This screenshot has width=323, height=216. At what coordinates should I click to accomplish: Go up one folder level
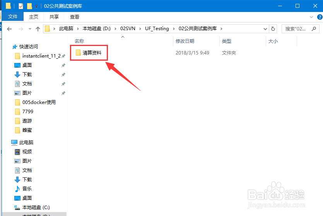pos(38,29)
